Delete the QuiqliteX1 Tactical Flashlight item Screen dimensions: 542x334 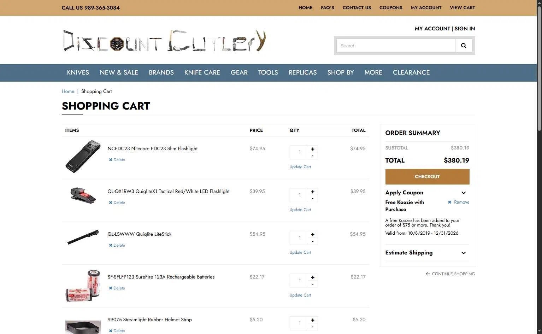click(117, 203)
